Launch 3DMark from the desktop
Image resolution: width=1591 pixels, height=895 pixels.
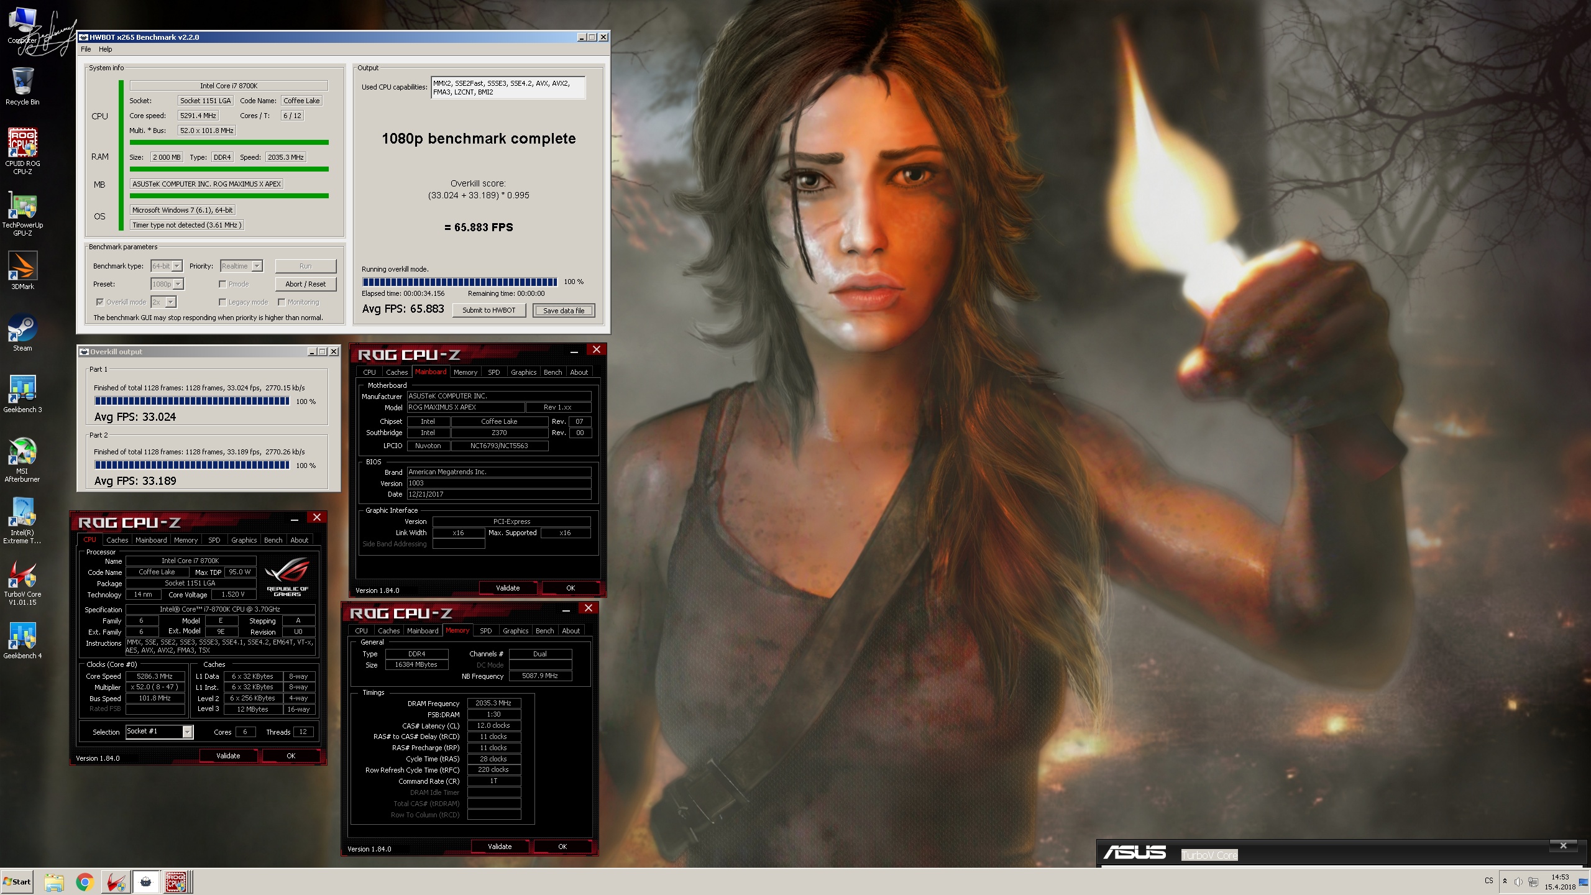[22, 270]
